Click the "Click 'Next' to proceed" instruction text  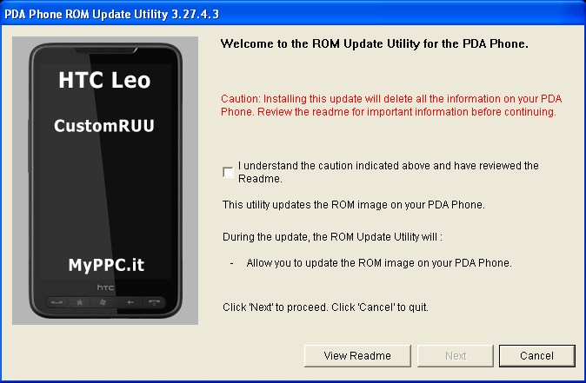[x=325, y=307]
